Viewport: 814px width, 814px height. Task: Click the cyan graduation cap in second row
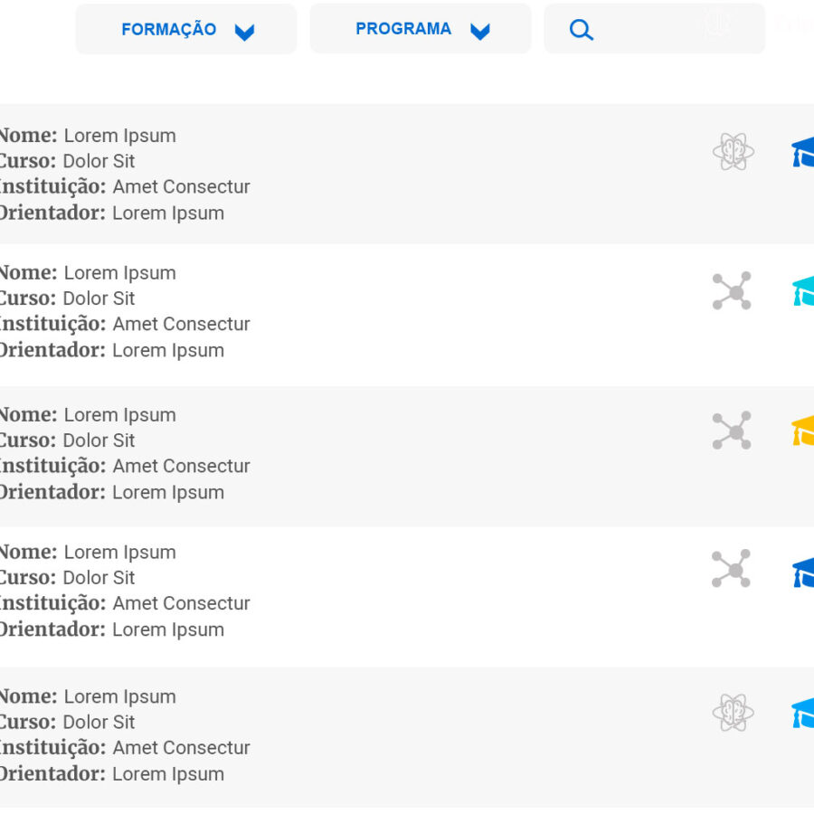pos(802,291)
